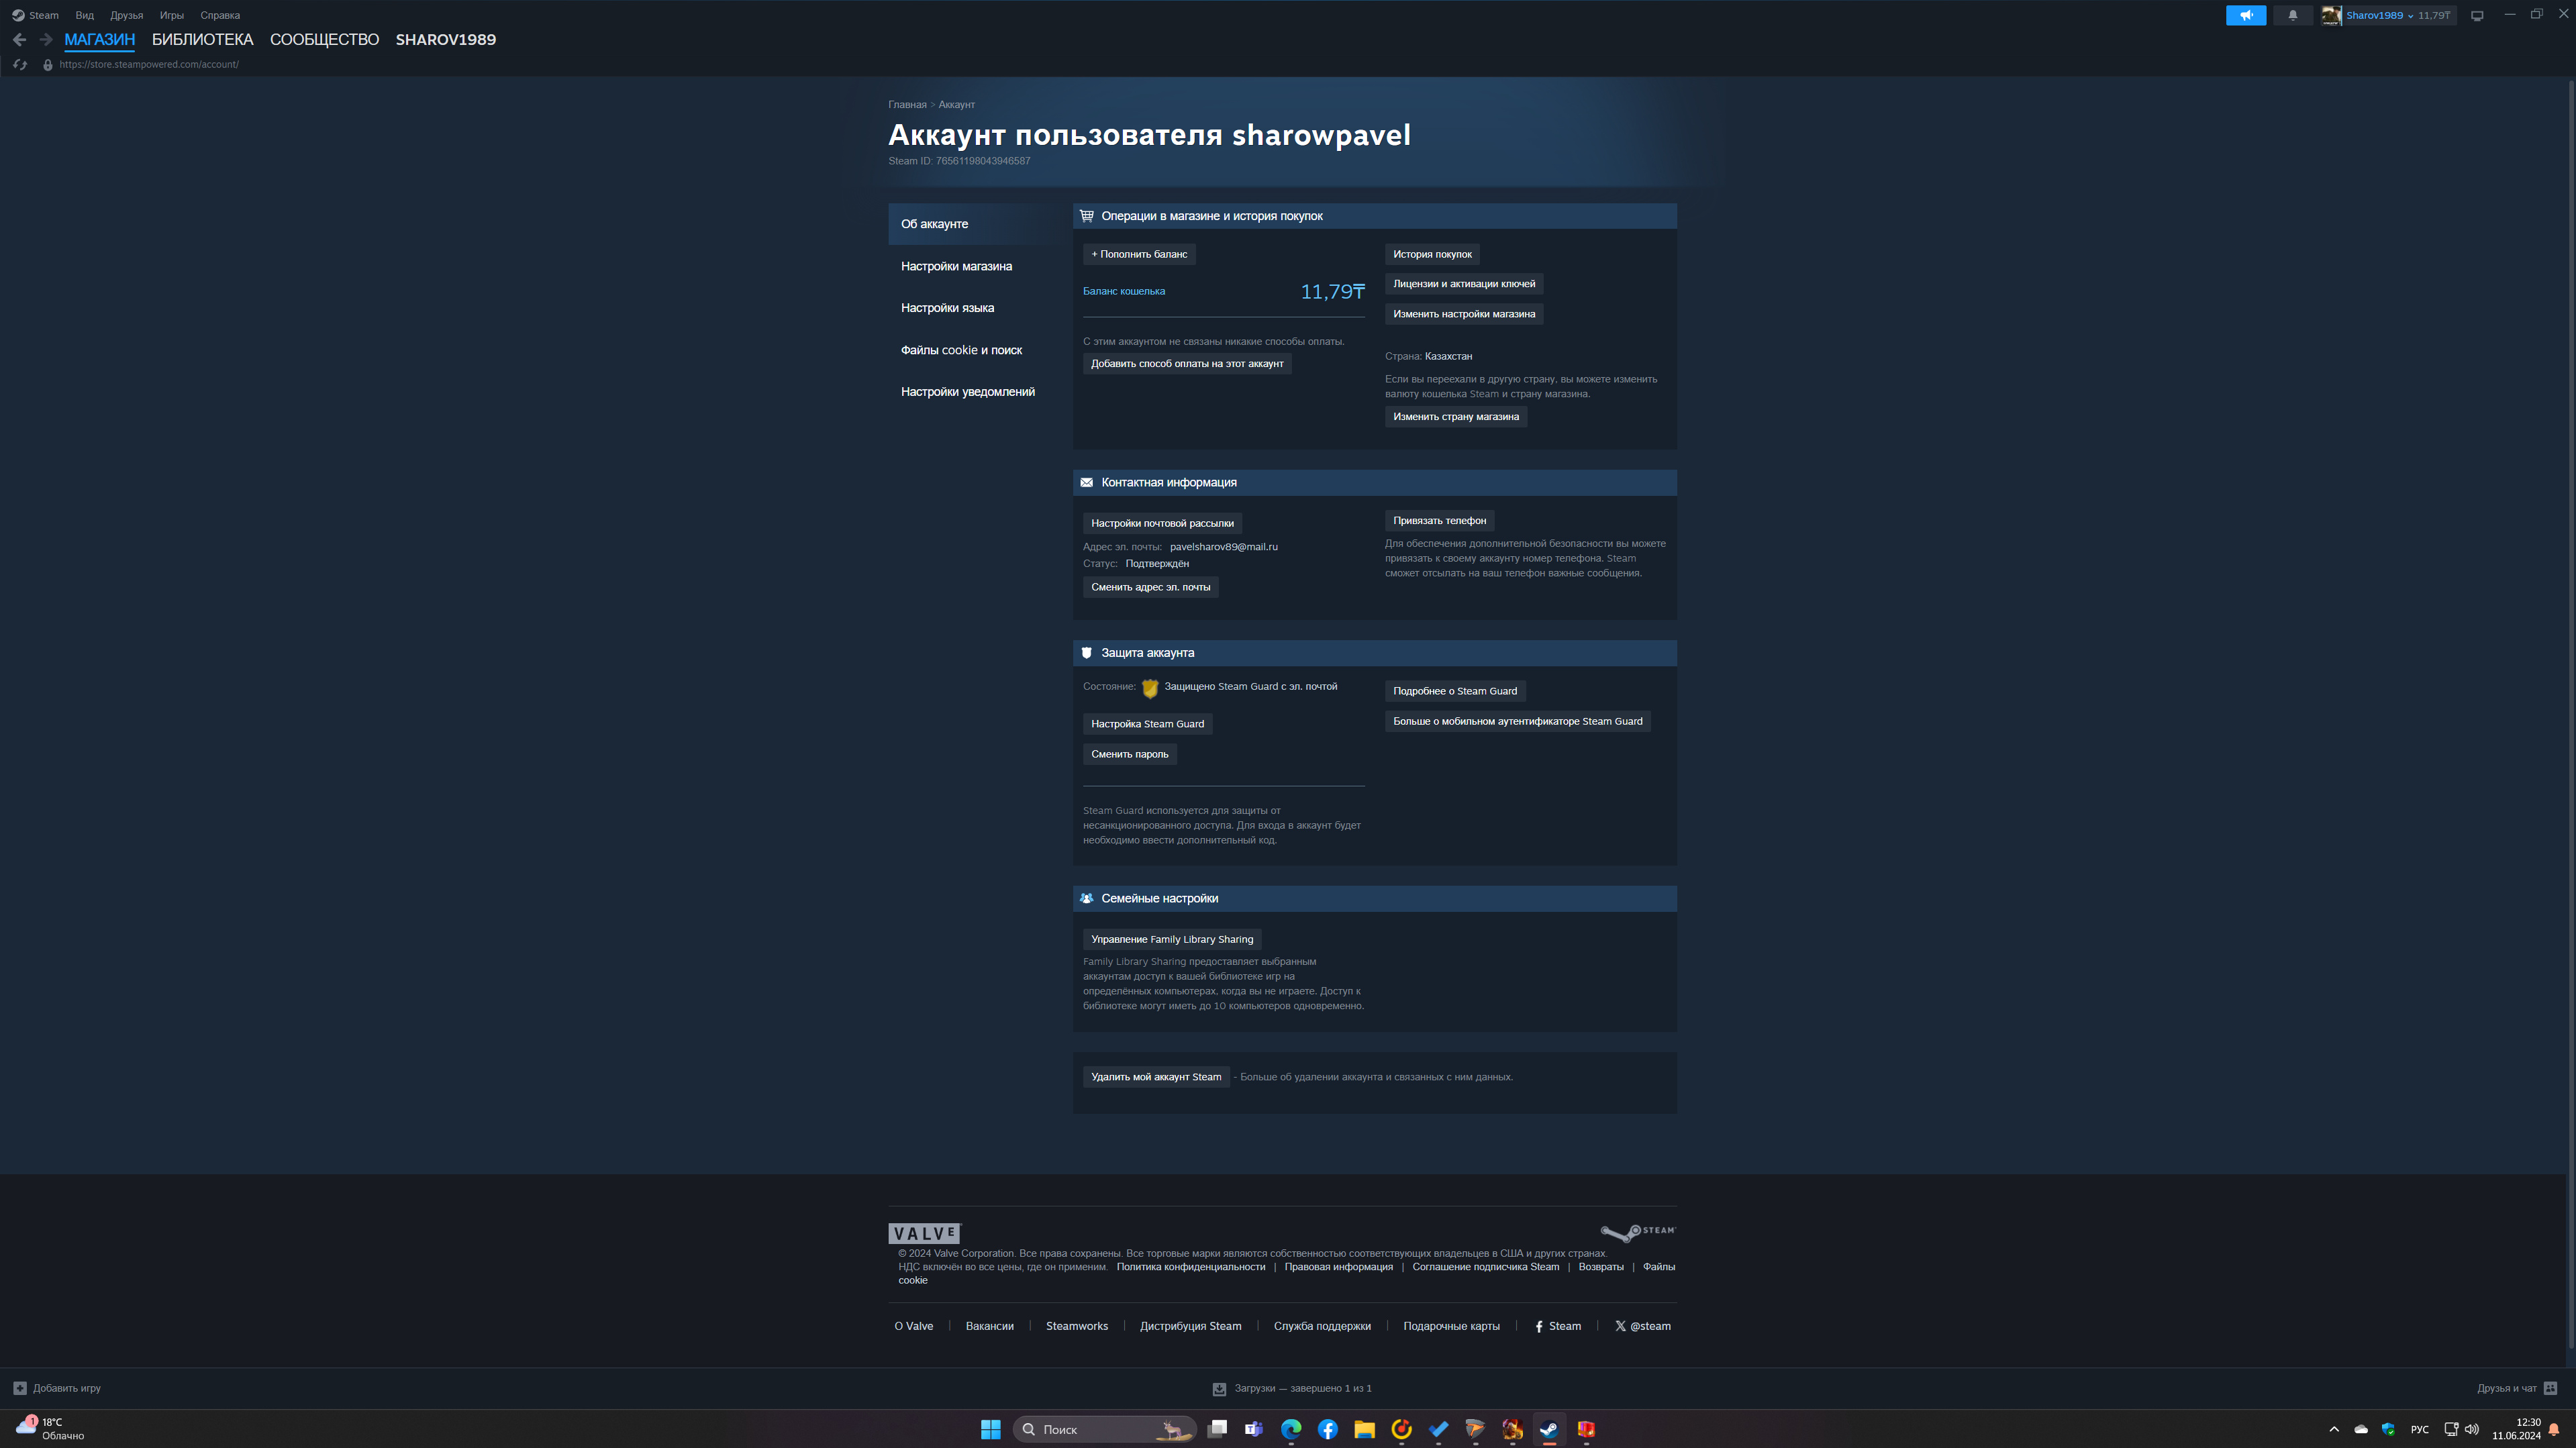Click the Steam logo in footer
This screenshot has width=2576, height=1448.
1637,1232
